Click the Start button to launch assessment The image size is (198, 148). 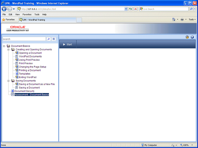[67, 44]
